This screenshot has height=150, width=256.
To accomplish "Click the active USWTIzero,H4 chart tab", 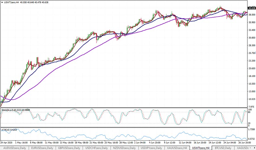I will (x=201, y=148).
